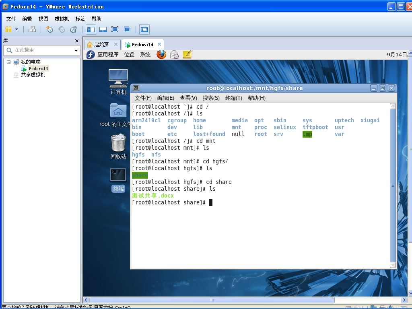Image resolution: width=412 pixels, height=309 pixels.
Task: Open the terminal 帮助(H) menu
Action: [256, 98]
